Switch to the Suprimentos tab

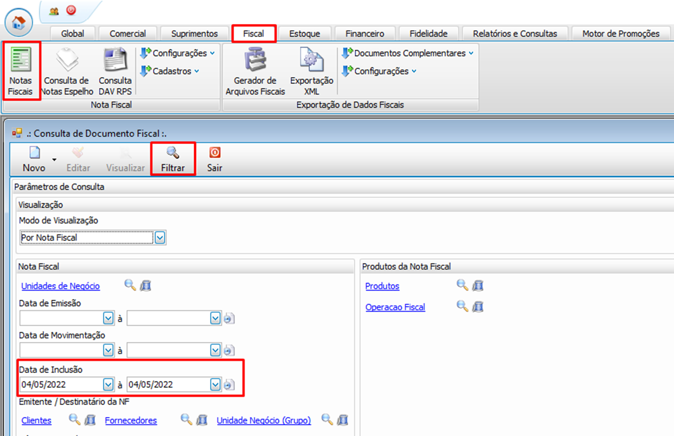tap(195, 33)
